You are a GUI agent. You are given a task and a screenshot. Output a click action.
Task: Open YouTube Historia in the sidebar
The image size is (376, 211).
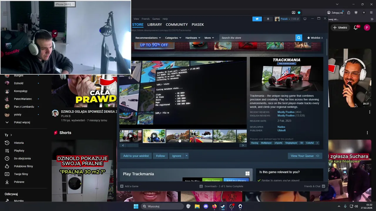pyautogui.click(x=19, y=143)
